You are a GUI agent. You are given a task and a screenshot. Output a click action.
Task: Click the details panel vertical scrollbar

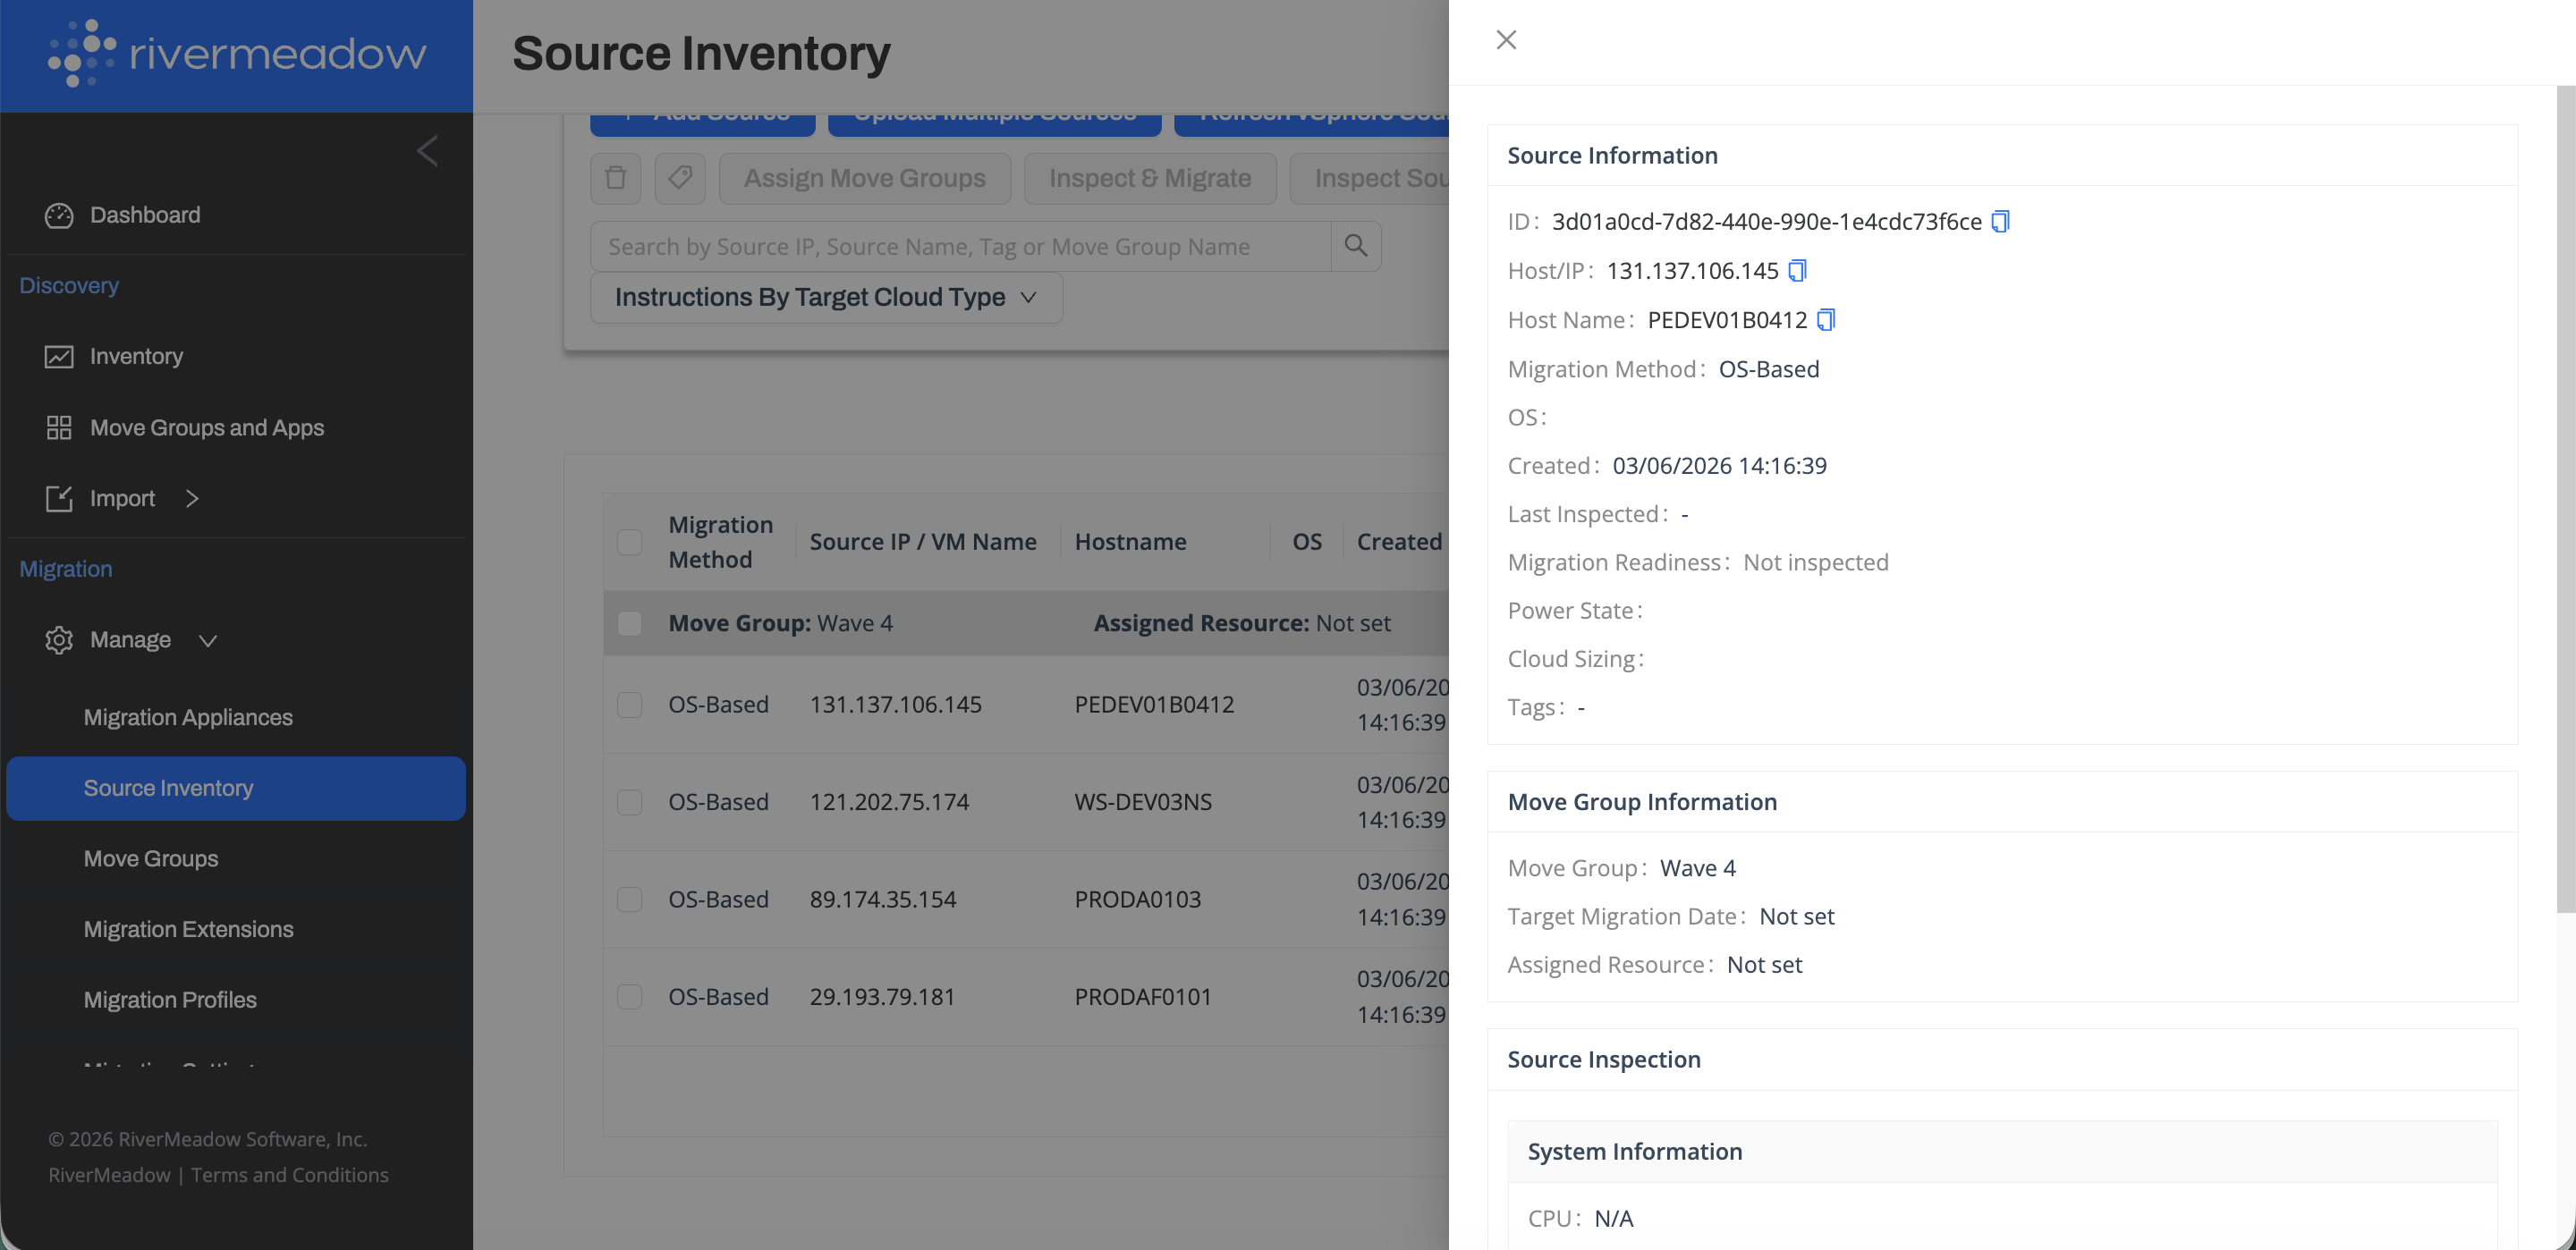point(2565,500)
